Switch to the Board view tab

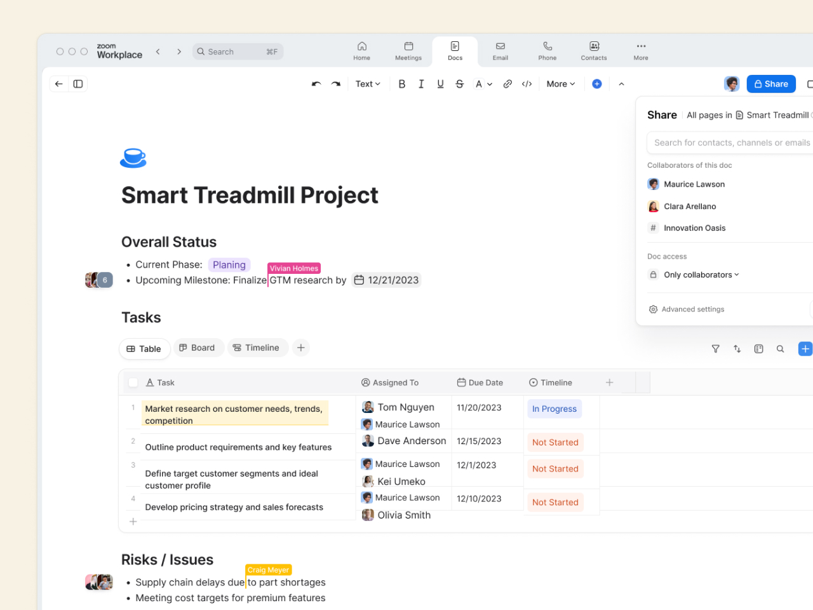click(198, 348)
